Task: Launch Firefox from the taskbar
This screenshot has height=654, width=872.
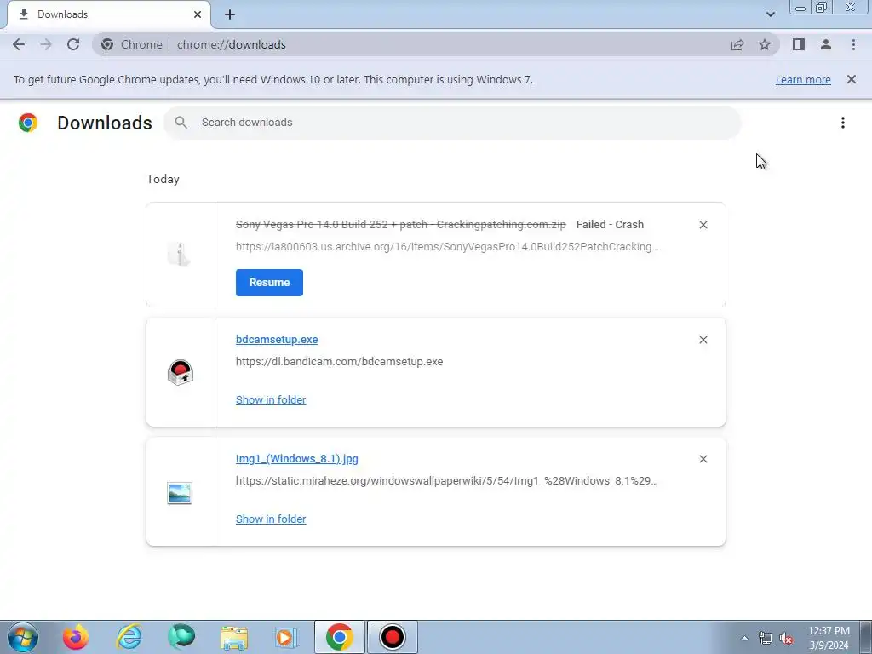Action: click(x=75, y=637)
